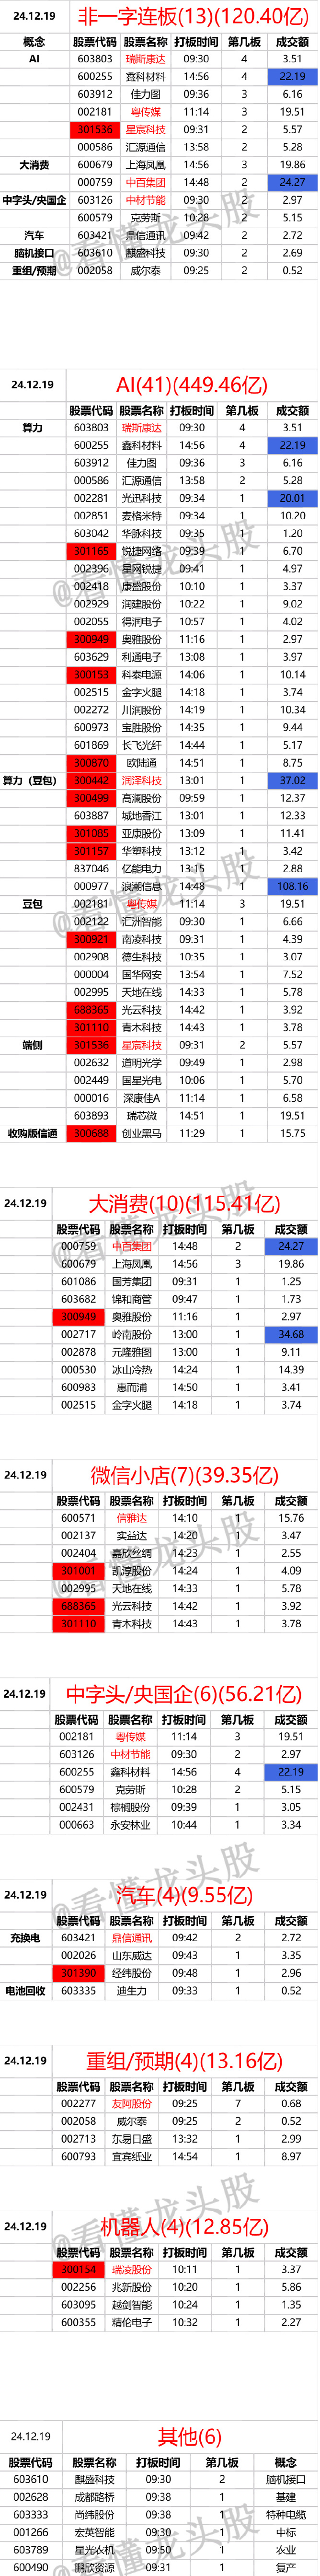The width and height of the screenshot is (320, 2576).
Task: Select stock name 永安林业
Action: pos(131,1825)
